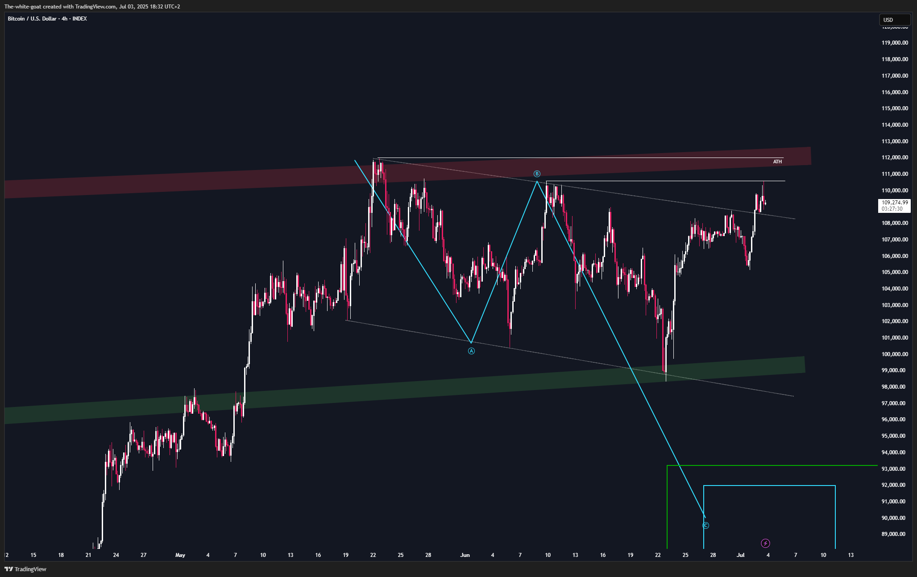The image size is (917, 577).
Task: Select the circled B wave label
Action: click(537, 174)
